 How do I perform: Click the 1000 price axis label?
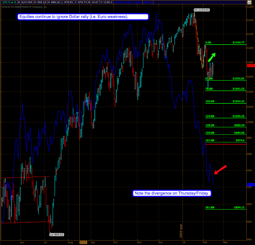point(250,122)
